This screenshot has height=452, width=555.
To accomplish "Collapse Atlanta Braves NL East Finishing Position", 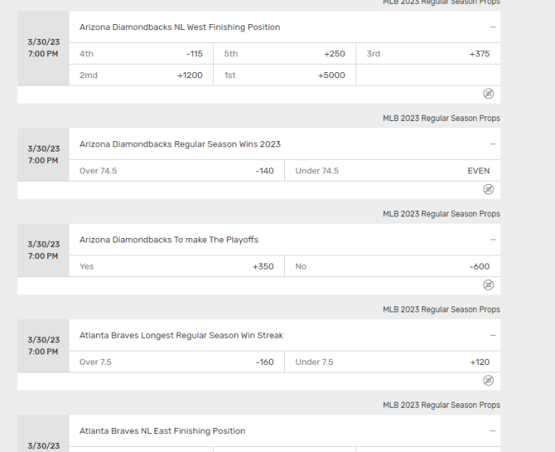I will [x=493, y=431].
